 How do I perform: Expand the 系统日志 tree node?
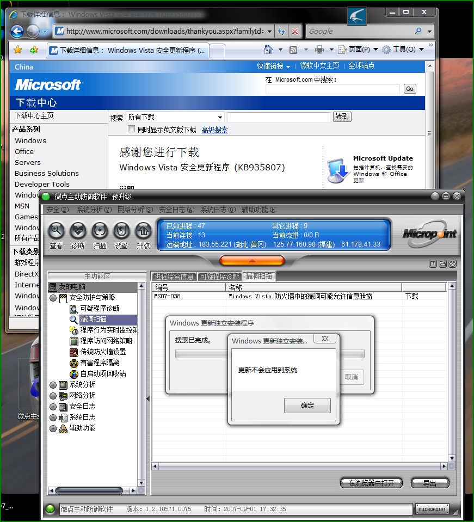coord(53,417)
